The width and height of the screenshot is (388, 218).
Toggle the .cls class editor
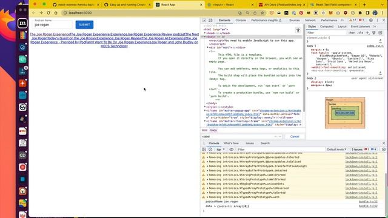click(360, 33)
